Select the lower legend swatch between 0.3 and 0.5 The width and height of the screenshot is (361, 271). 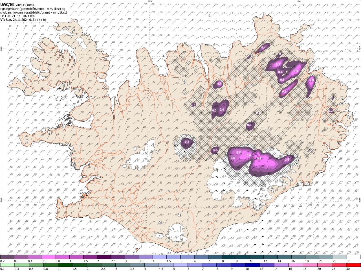tap(22, 265)
